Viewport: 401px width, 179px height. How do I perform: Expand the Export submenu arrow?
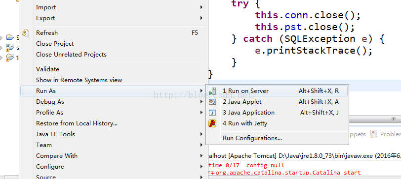pyautogui.click(x=201, y=18)
